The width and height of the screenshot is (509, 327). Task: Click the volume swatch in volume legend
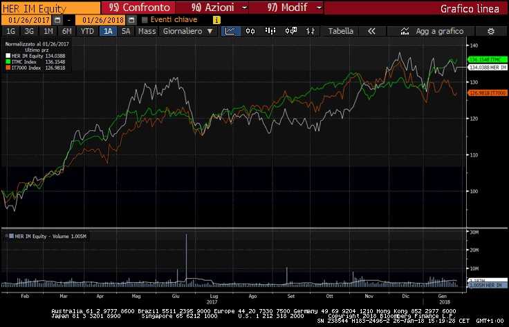click(x=11, y=236)
